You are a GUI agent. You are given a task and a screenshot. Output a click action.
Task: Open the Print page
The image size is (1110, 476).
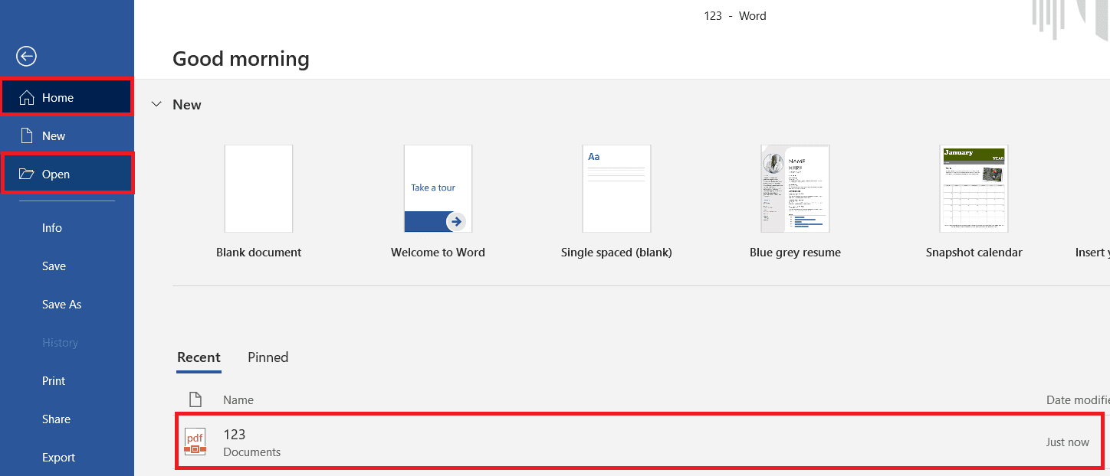54,381
